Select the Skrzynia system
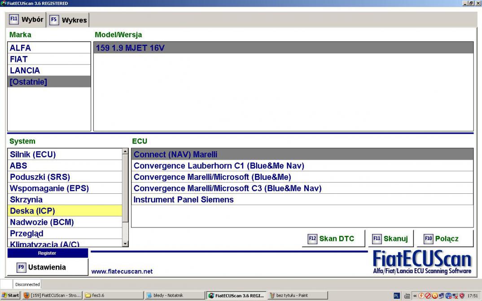482x301 pixels. coord(65,200)
